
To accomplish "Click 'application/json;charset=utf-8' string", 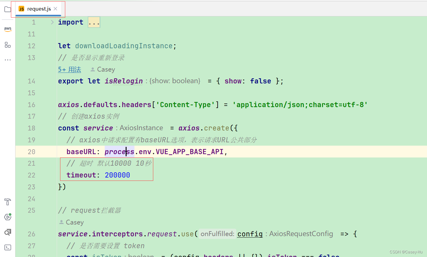I will pyautogui.click(x=300, y=105).
